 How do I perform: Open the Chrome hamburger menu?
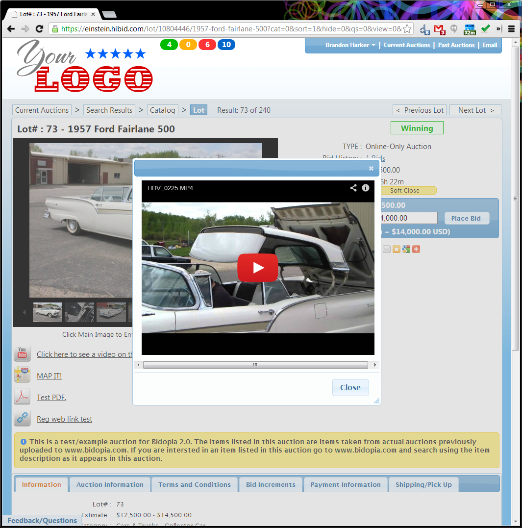511,29
